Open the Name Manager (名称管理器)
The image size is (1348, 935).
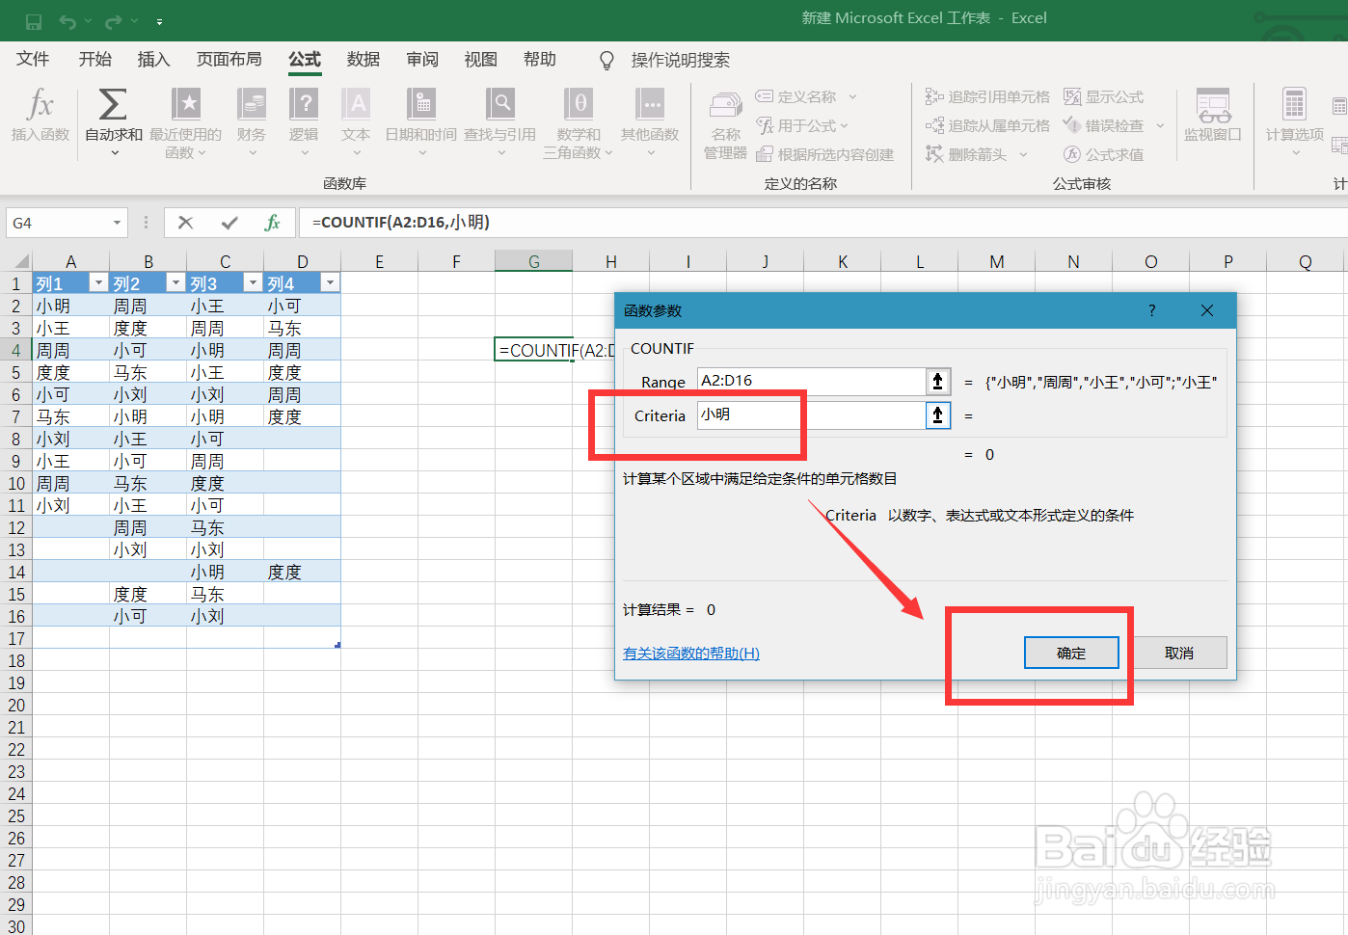(x=725, y=125)
